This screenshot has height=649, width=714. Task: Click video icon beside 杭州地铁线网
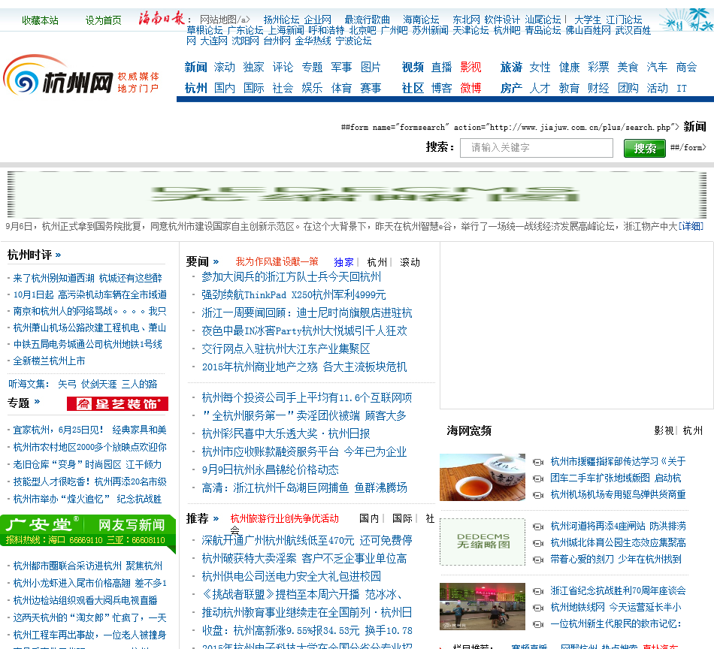pos(538,608)
